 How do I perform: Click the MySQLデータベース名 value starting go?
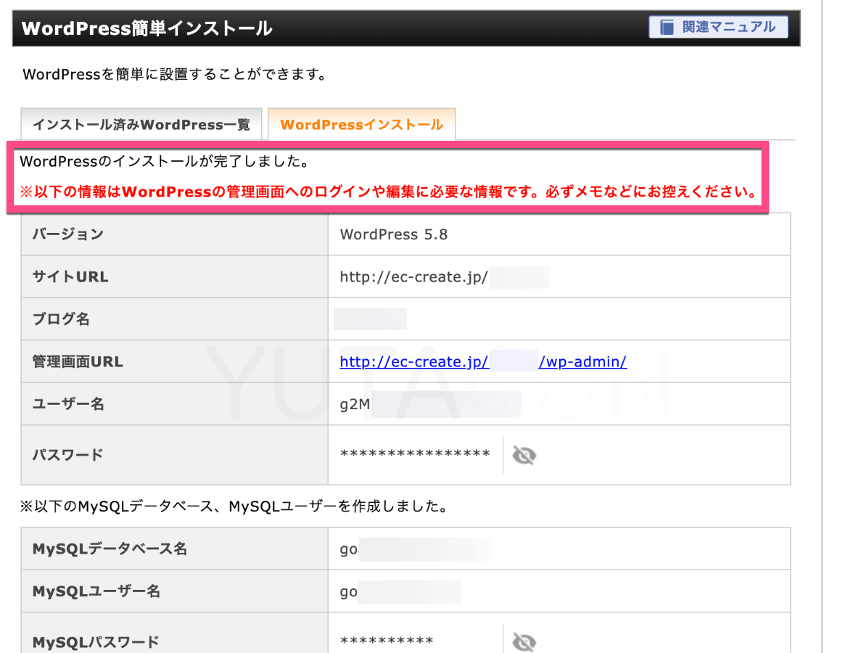(x=349, y=549)
